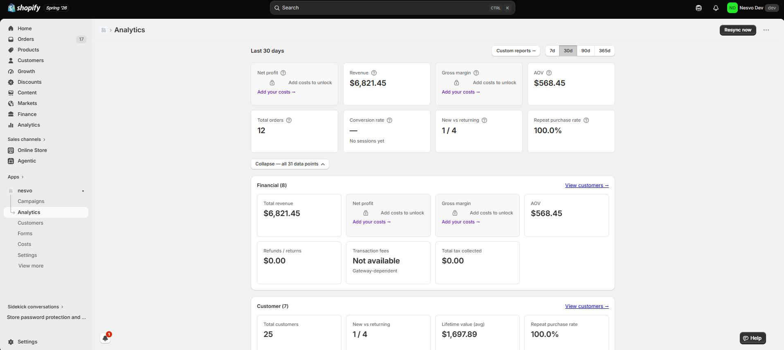Click the Discounts icon in sidebar
The image size is (784, 350).
click(x=11, y=82)
